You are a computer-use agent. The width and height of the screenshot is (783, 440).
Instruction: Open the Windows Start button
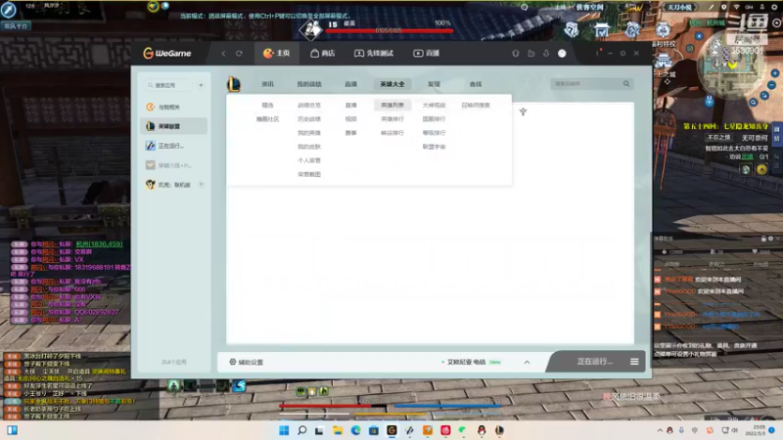[x=284, y=430]
